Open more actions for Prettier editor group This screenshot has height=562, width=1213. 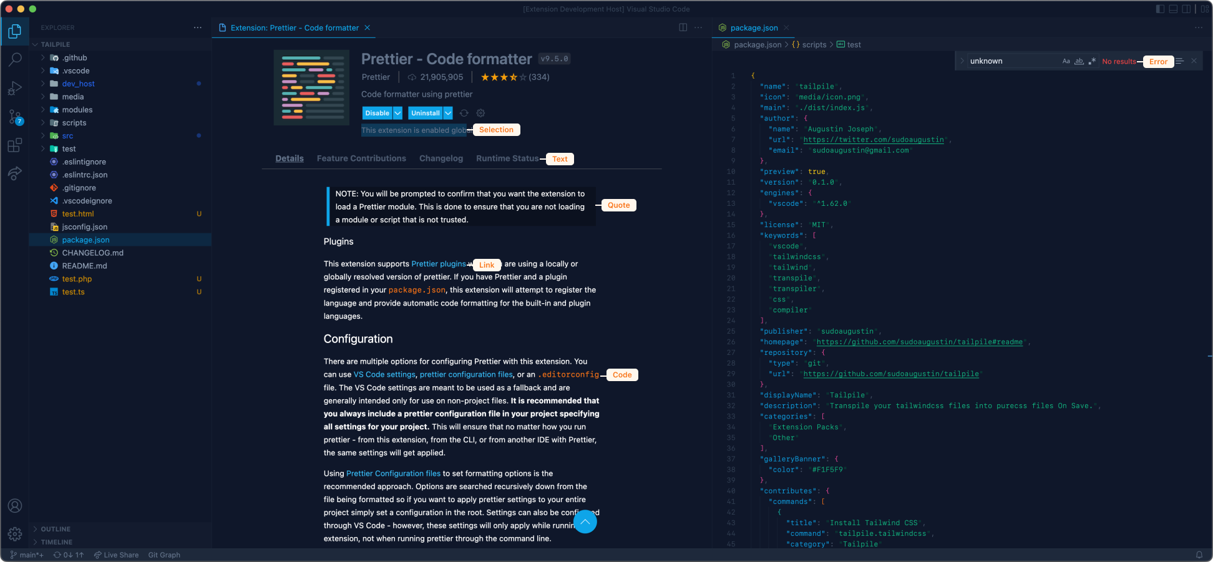pyautogui.click(x=698, y=27)
